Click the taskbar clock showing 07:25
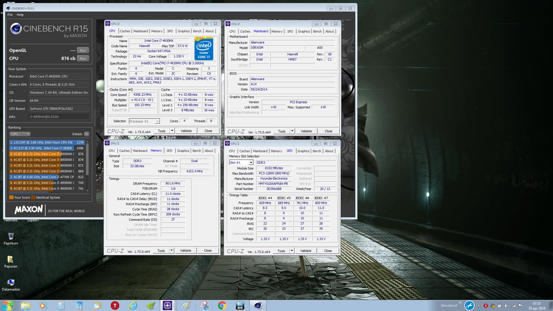 point(537,306)
